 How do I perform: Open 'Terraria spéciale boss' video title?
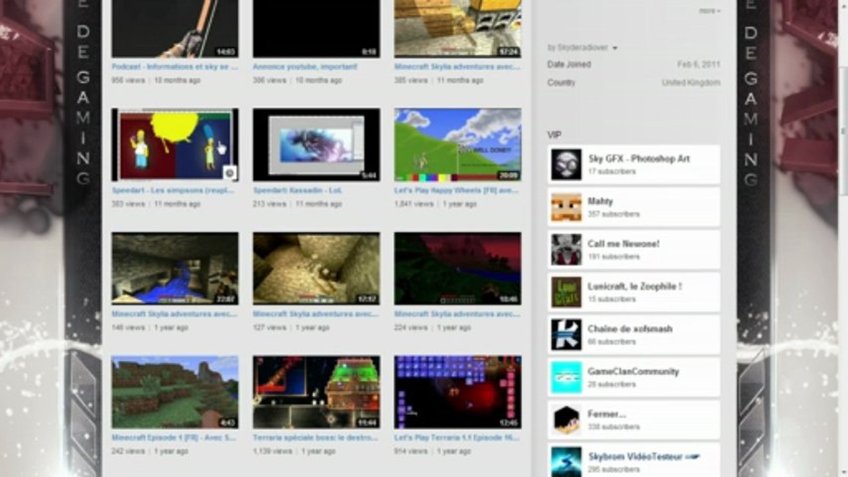[316, 438]
